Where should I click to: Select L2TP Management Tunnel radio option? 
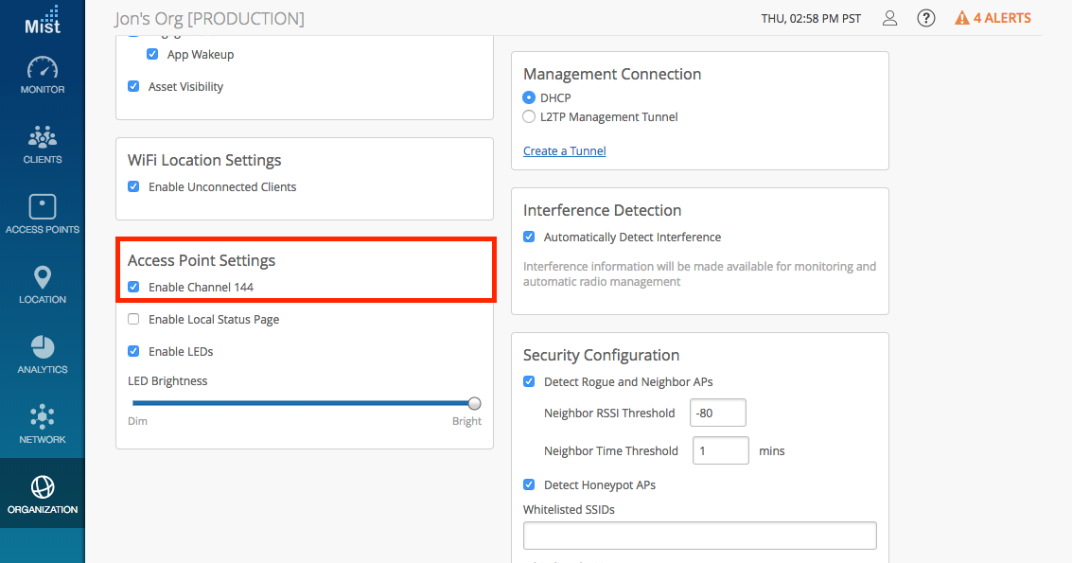(529, 117)
